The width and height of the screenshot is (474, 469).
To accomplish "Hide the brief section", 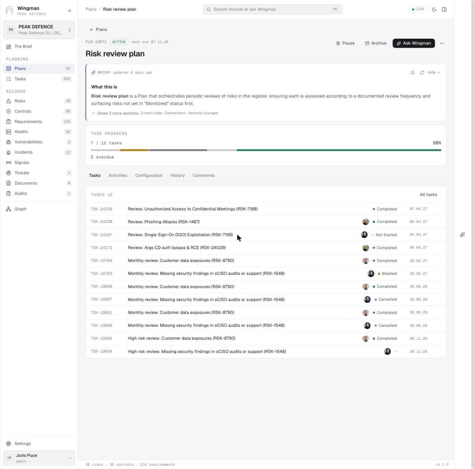I will coord(434,73).
